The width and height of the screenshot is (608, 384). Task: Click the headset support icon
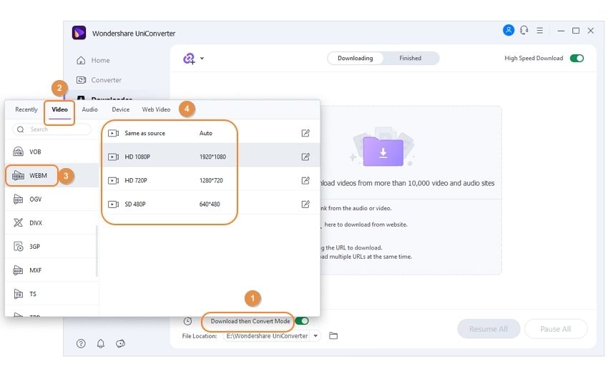coord(524,31)
